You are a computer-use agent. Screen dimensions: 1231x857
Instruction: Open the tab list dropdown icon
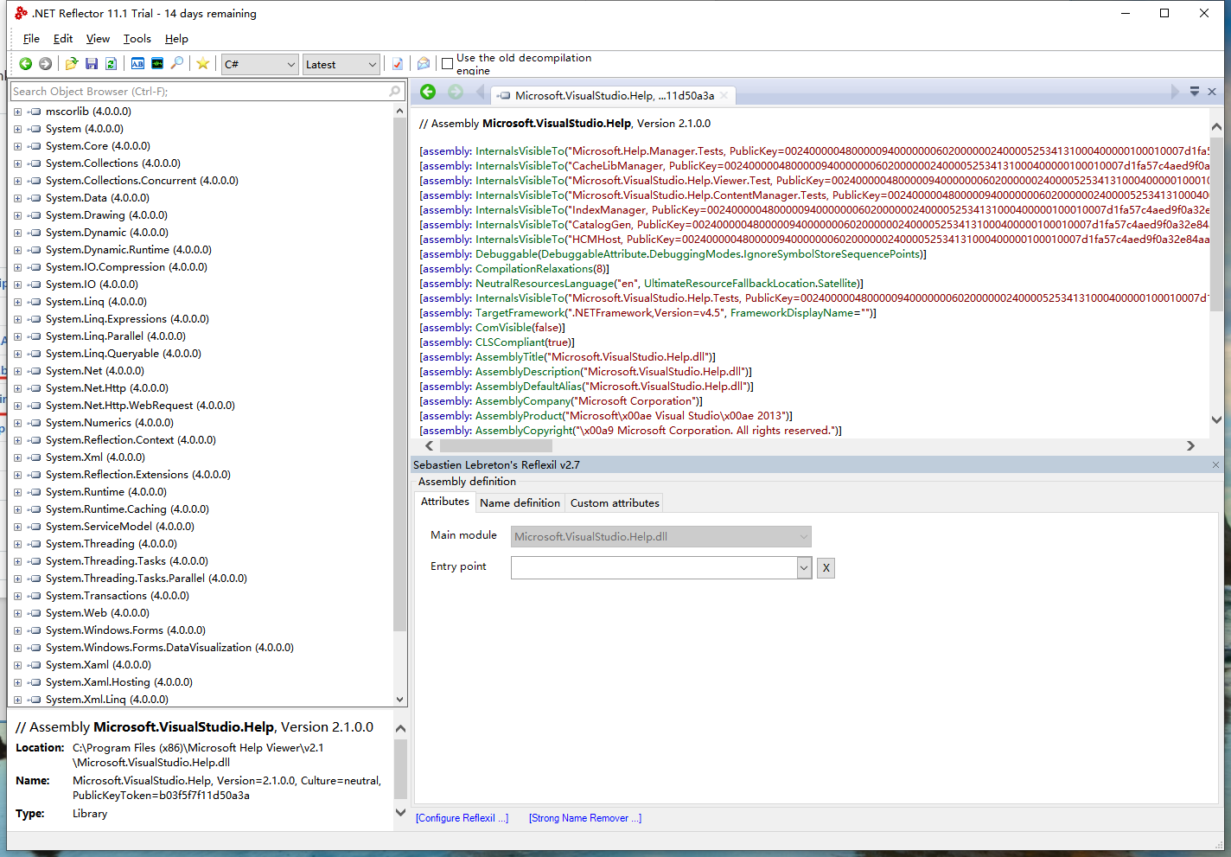click(x=1195, y=92)
